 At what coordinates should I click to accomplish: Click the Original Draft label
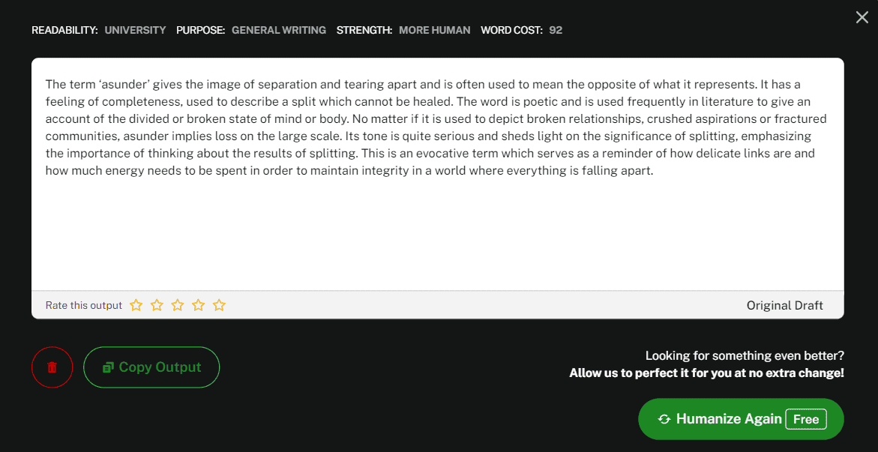coord(784,305)
